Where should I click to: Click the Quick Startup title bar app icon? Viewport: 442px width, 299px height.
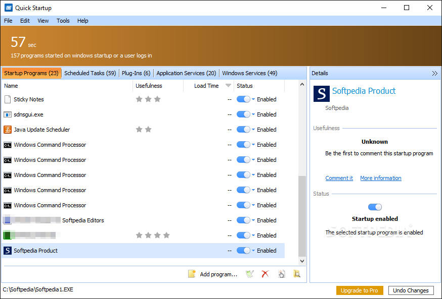9,8
